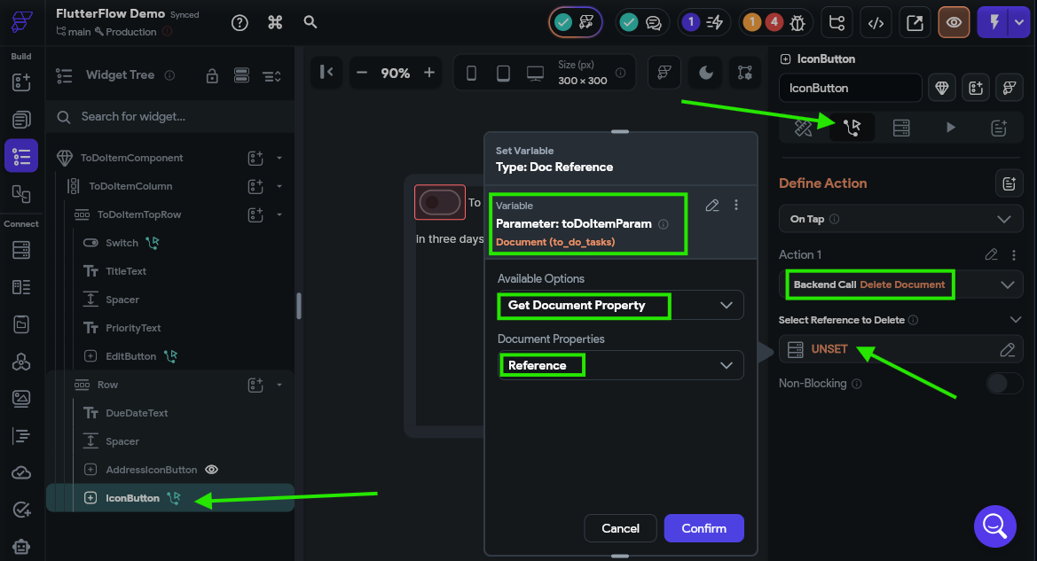1037x561 pixels.
Task: Toggle dark mode moon icon
Action: (705, 73)
